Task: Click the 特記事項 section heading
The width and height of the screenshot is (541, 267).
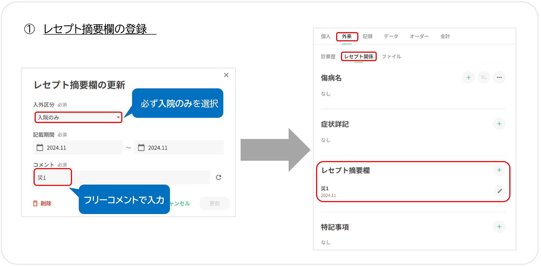Action: tap(335, 227)
